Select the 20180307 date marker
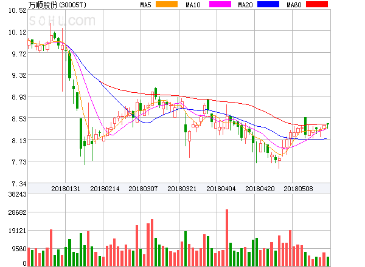The image size is (365, 267). pos(143,189)
